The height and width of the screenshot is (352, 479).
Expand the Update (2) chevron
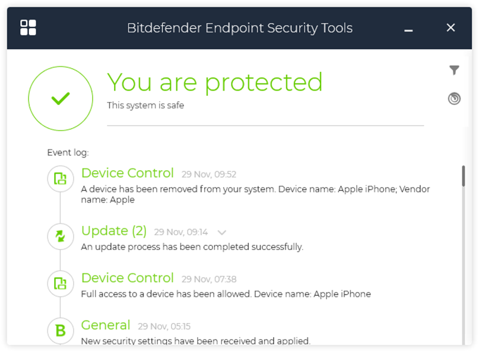222,232
